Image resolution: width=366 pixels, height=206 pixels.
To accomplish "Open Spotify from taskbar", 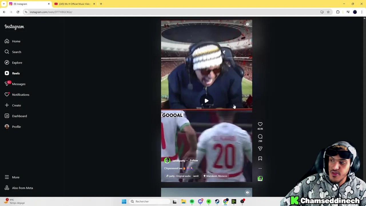I will [x=192, y=201].
